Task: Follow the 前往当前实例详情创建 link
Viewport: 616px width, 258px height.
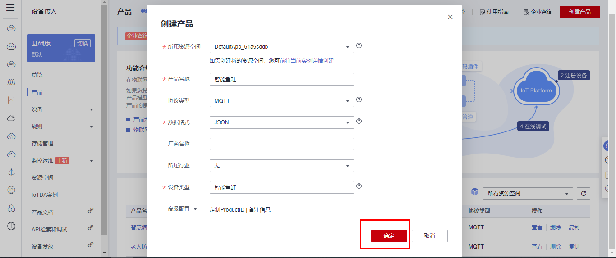Action: tap(307, 61)
